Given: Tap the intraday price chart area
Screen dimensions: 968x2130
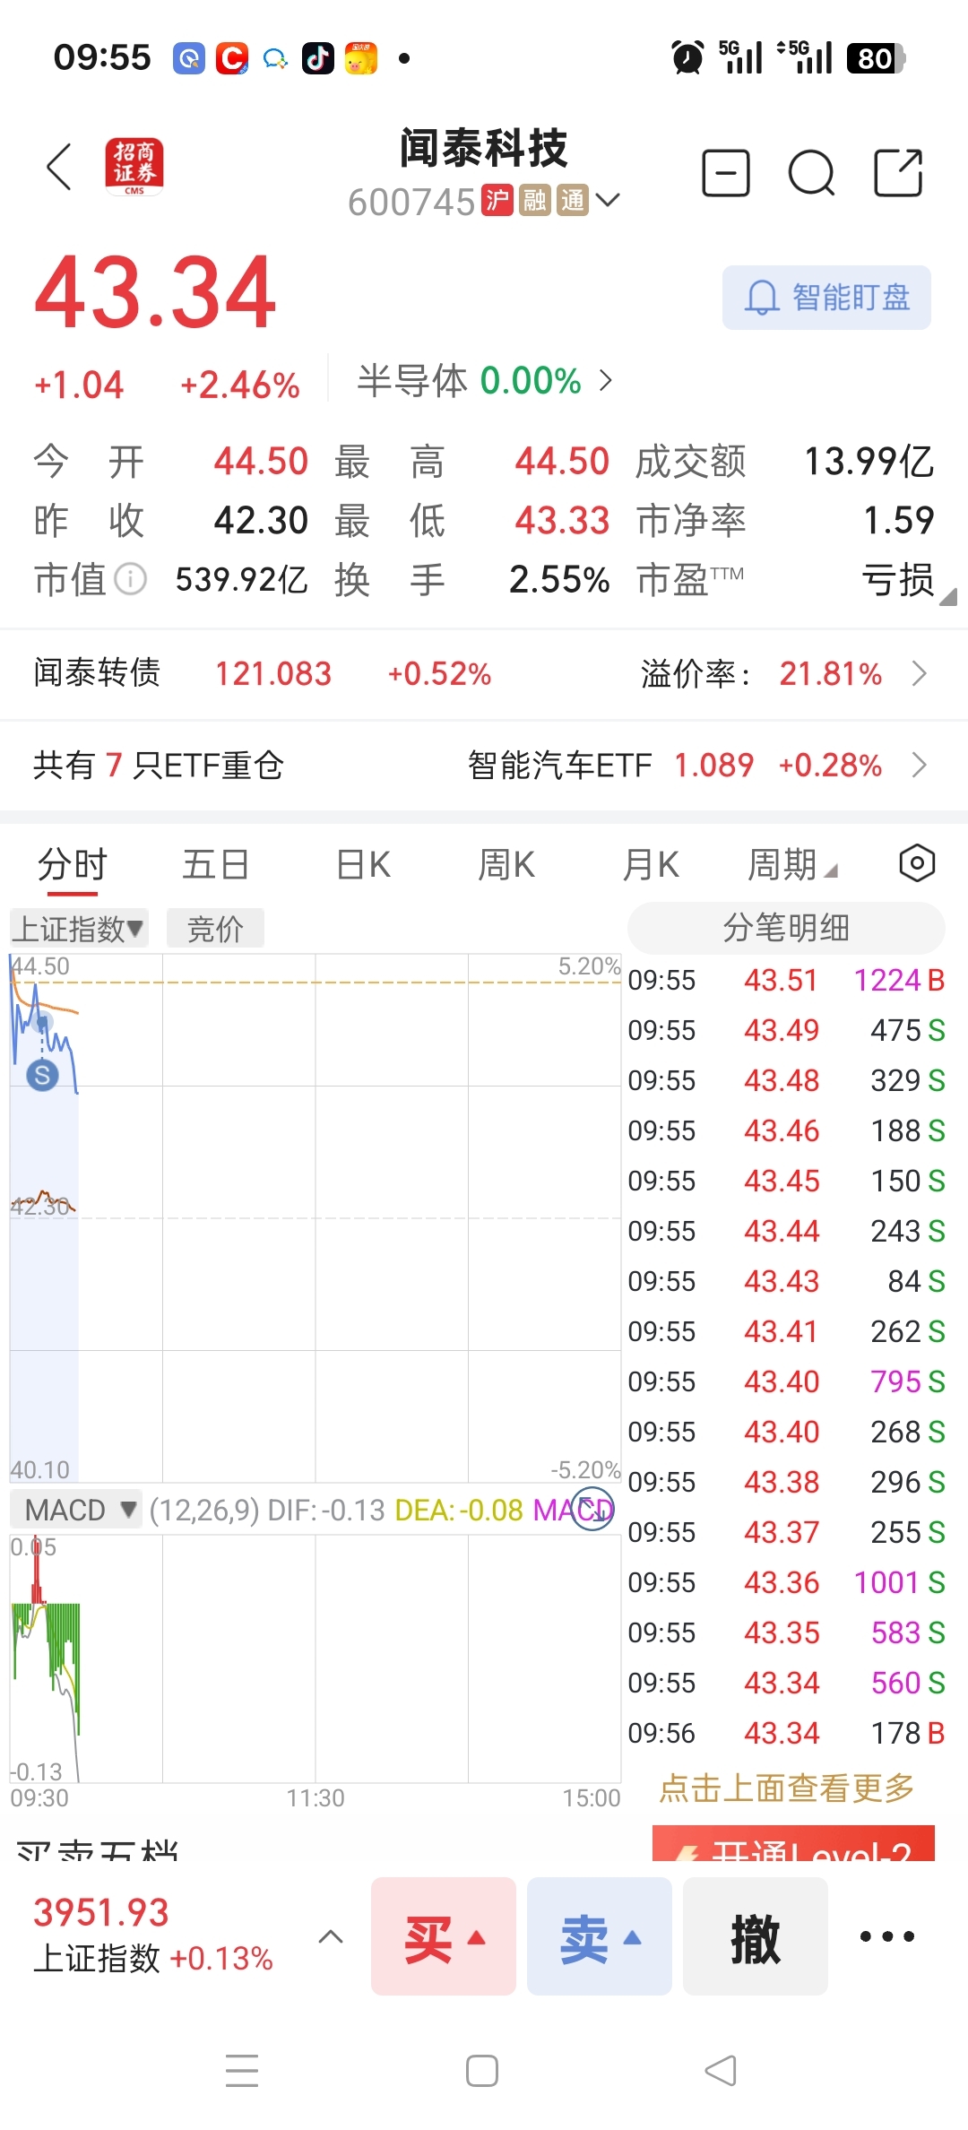Looking at the screenshot, I should coord(315,1217).
